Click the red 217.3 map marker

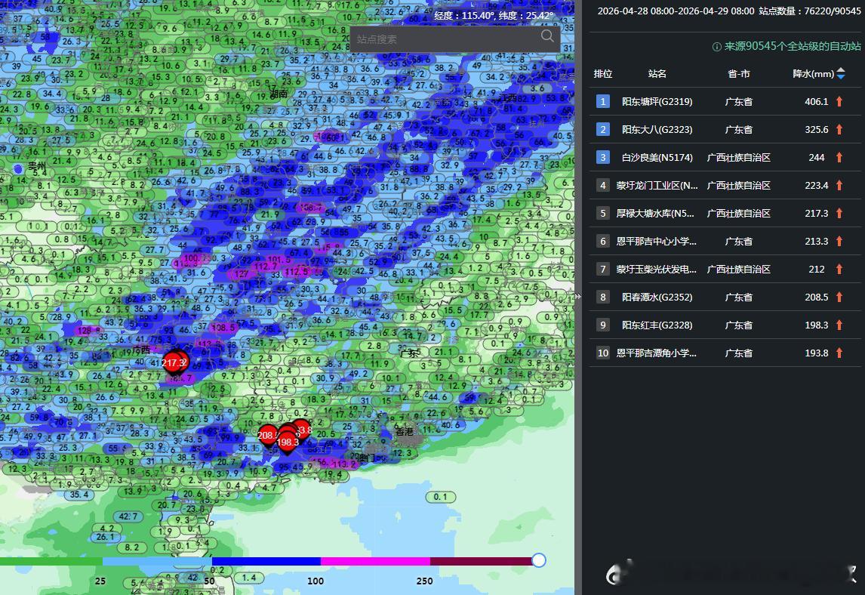174,362
